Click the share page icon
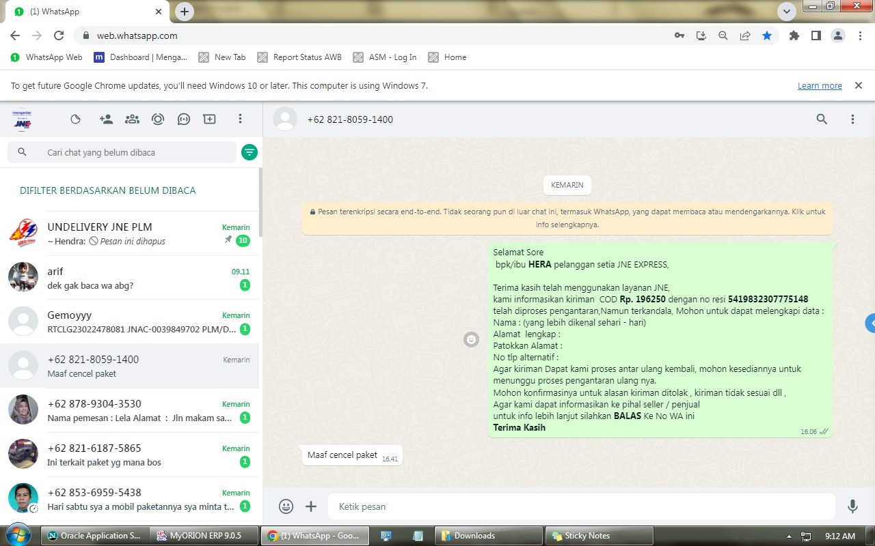 745,35
